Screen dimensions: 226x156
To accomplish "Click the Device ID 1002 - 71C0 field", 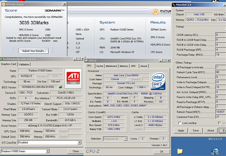I will click(26, 93).
